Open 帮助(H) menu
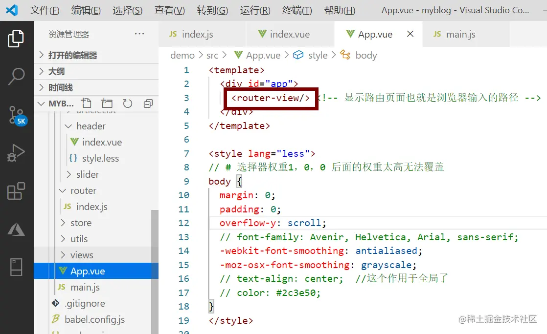 [x=340, y=10]
